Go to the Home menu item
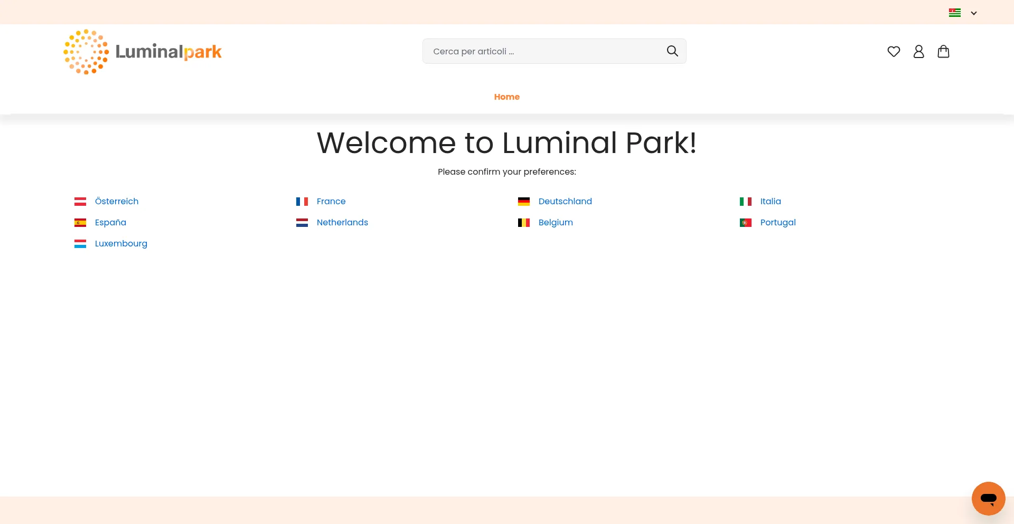Screen dimensions: 1014x524 (x=506, y=97)
